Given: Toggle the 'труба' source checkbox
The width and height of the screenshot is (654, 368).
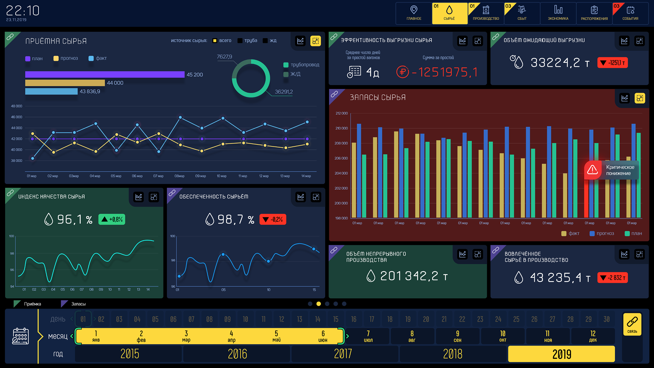Looking at the screenshot, I should coord(240,41).
